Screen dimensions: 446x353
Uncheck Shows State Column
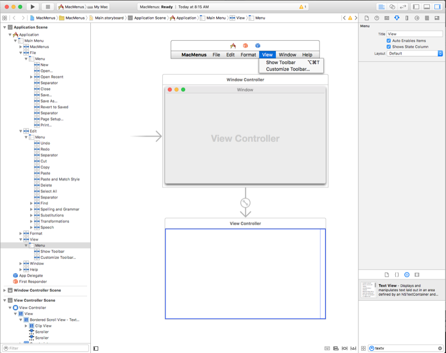point(389,47)
